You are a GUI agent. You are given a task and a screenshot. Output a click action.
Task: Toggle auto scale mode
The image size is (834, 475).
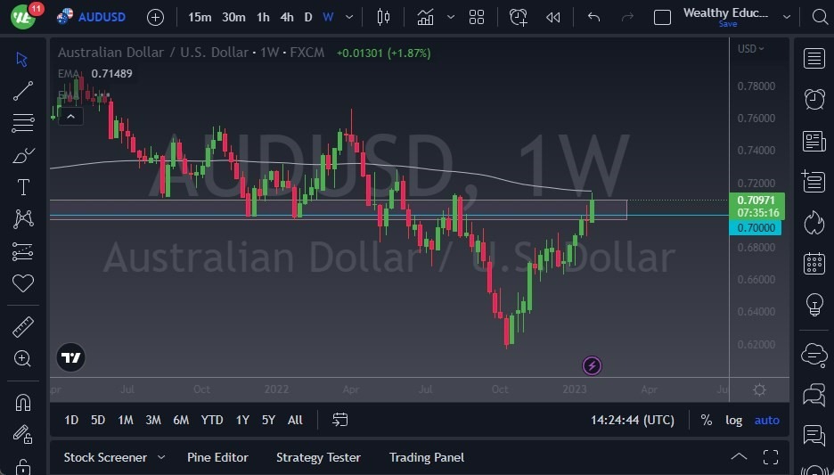(767, 421)
